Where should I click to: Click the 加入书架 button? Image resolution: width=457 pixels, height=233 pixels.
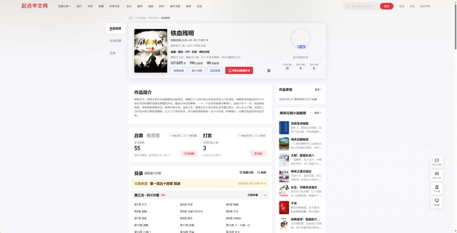click(x=197, y=70)
